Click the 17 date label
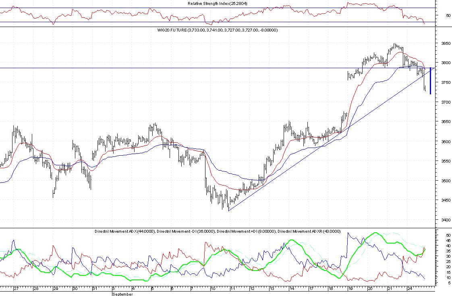The height and width of the screenshot is (296, 452). pos(311,288)
